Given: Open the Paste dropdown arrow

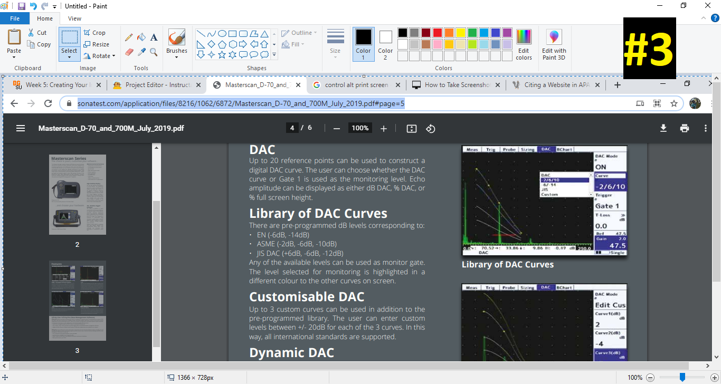Looking at the screenshot, I should 14,56.
